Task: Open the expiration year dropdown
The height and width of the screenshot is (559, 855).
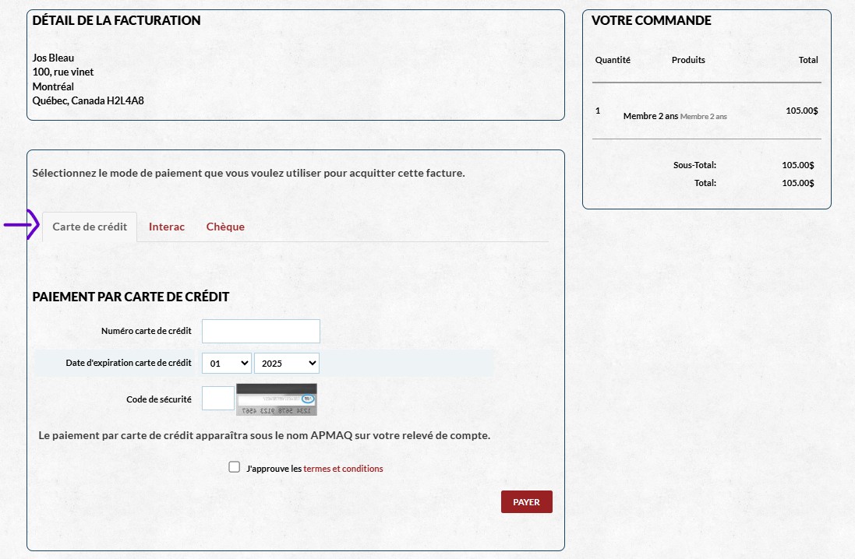Action: pos(286,364)
